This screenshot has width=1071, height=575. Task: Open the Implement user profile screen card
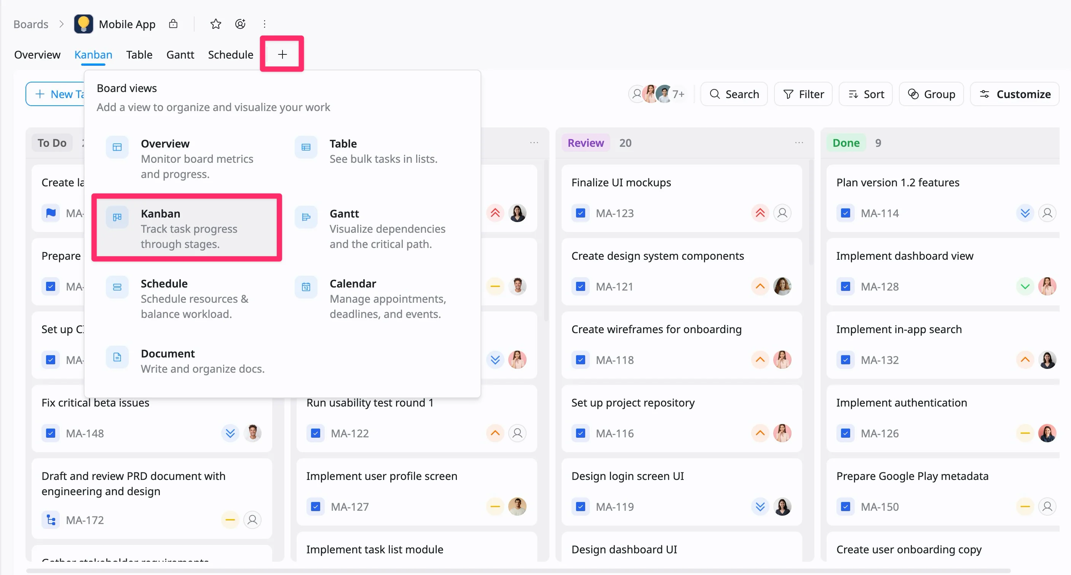pos(417,492)
